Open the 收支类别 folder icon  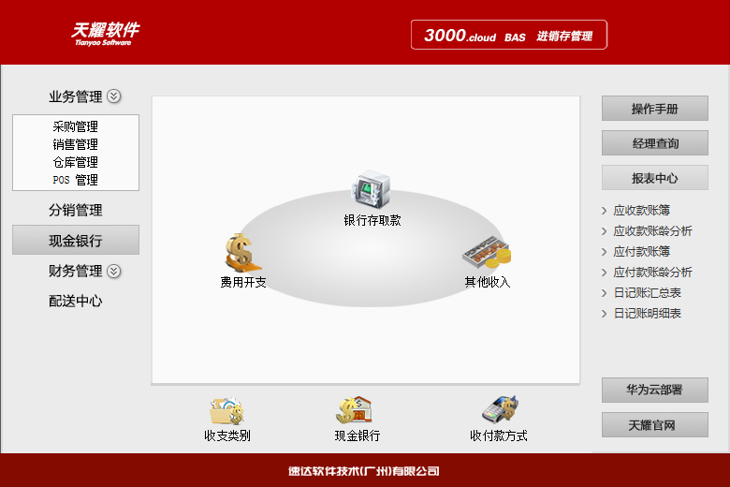click(226, 410)
